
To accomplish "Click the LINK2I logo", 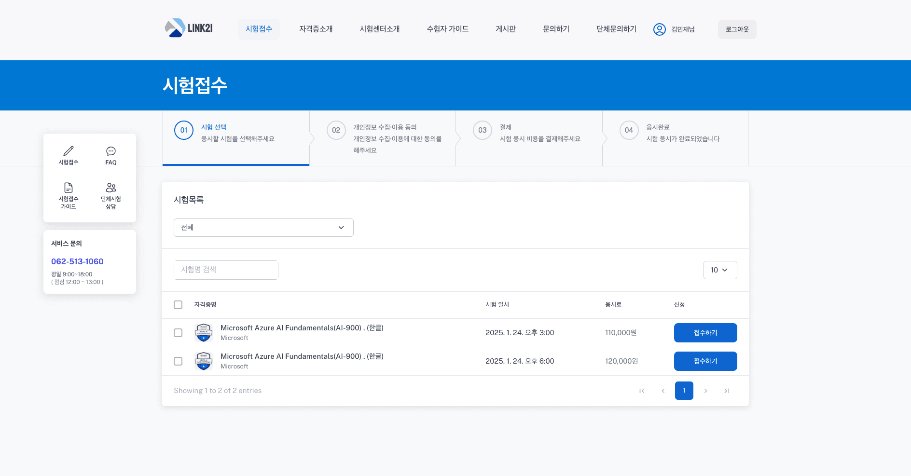I will [x=189, y=28].
